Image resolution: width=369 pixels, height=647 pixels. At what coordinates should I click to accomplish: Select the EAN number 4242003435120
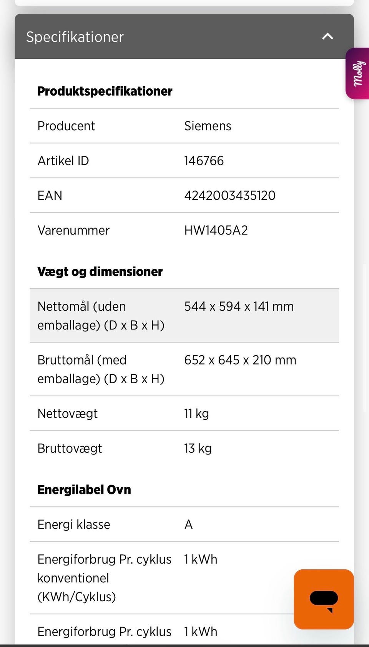[230, 195]
